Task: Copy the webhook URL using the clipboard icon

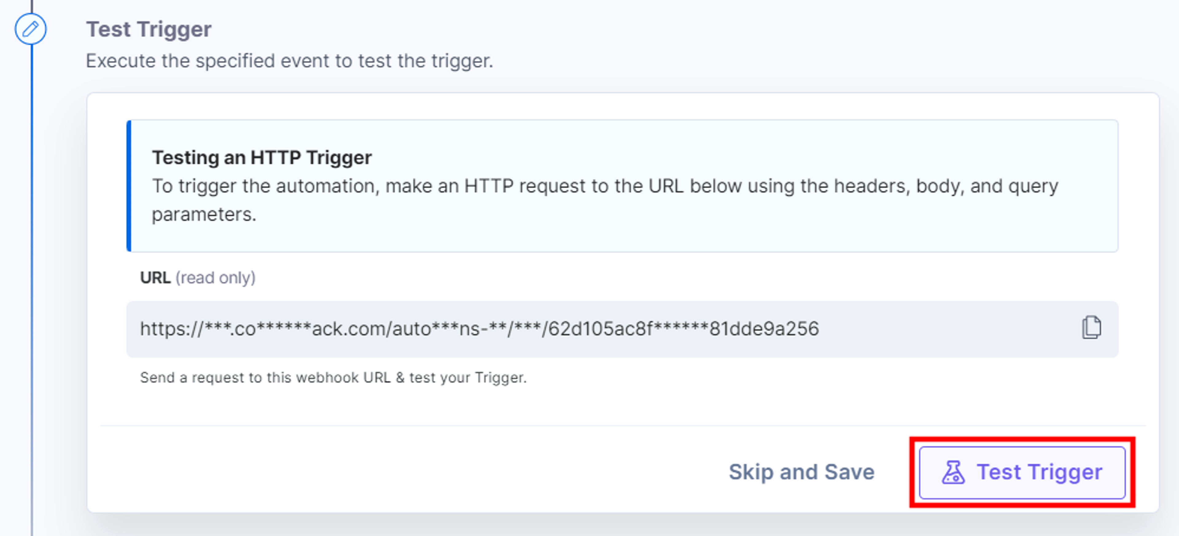Action: pos(1091,328)
